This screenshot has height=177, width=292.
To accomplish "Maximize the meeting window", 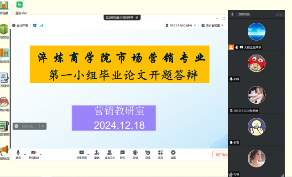I will pyautogui.click(x=224, y=18).
